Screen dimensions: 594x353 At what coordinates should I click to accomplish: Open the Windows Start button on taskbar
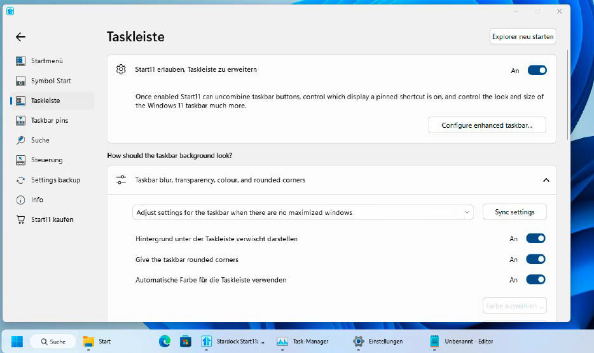(x=17, y=342)
